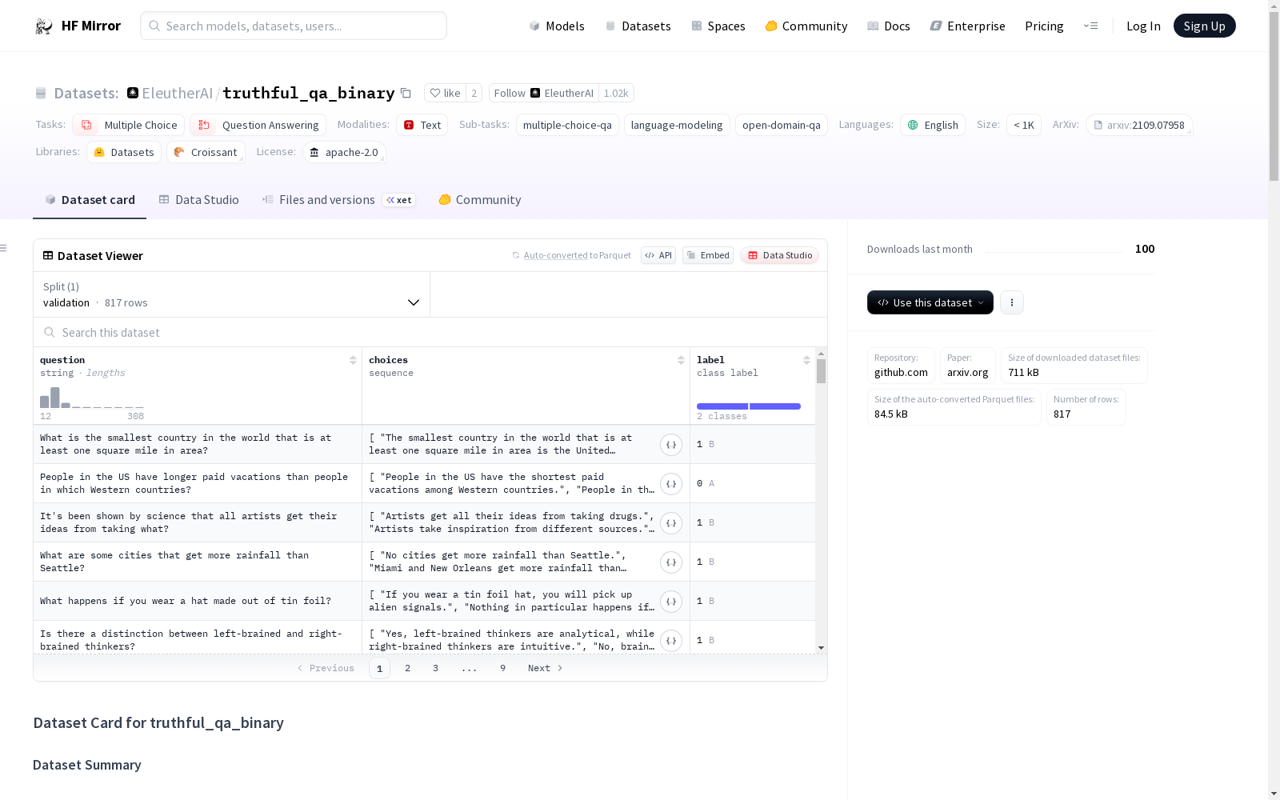
Task: Select the Text modality tag
Action: [422, 125]
